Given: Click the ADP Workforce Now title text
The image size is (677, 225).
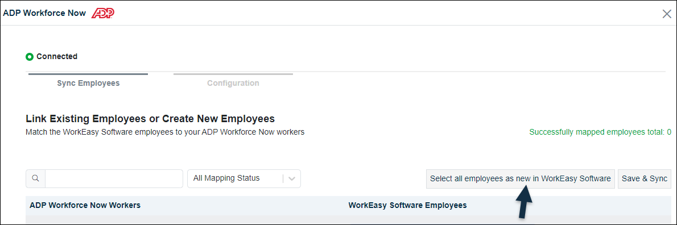Looking at the screenshot, I should [x=46, y=13].
